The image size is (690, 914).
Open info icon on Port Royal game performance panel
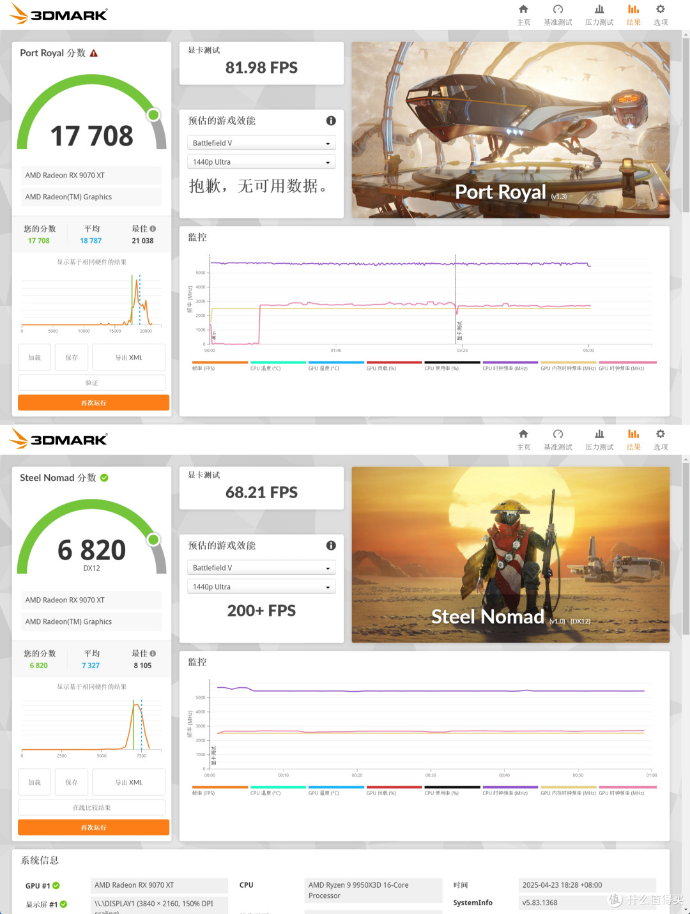(x=331, y=121)
